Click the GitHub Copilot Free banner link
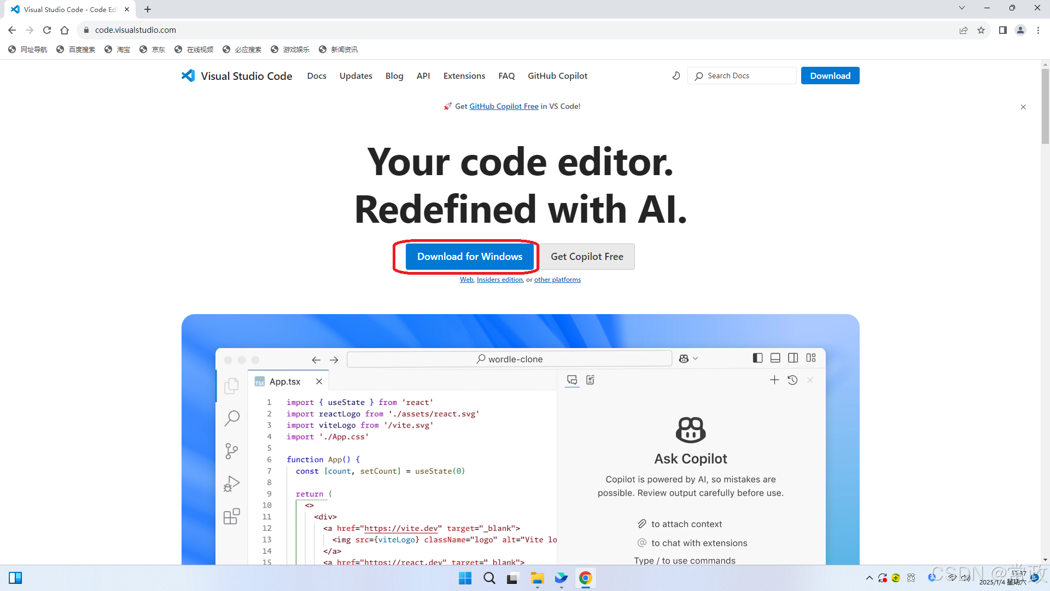The height and width of the screenshot is (591, 1050). [x=504, y=106]
